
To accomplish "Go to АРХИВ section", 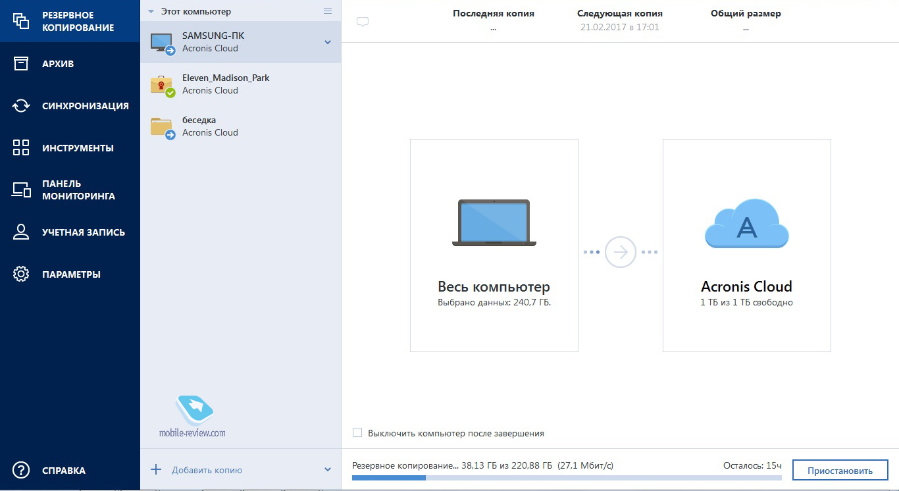I will [70, 64].
